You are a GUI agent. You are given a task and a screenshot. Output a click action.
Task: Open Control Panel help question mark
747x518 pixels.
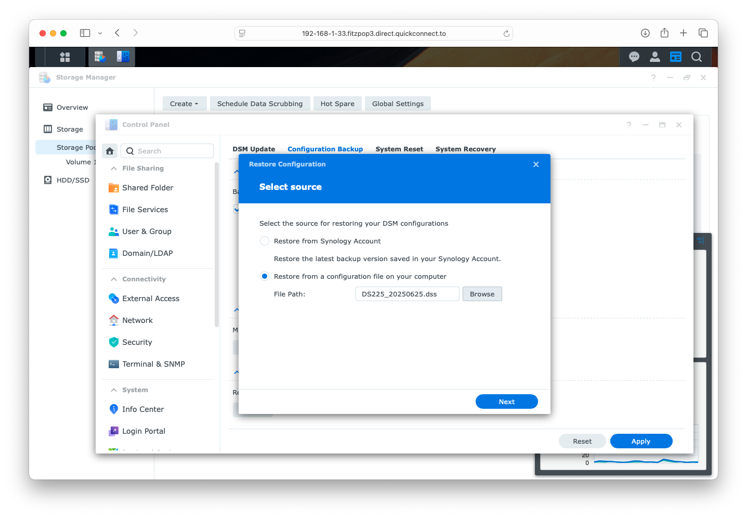[x=629, y=125]
